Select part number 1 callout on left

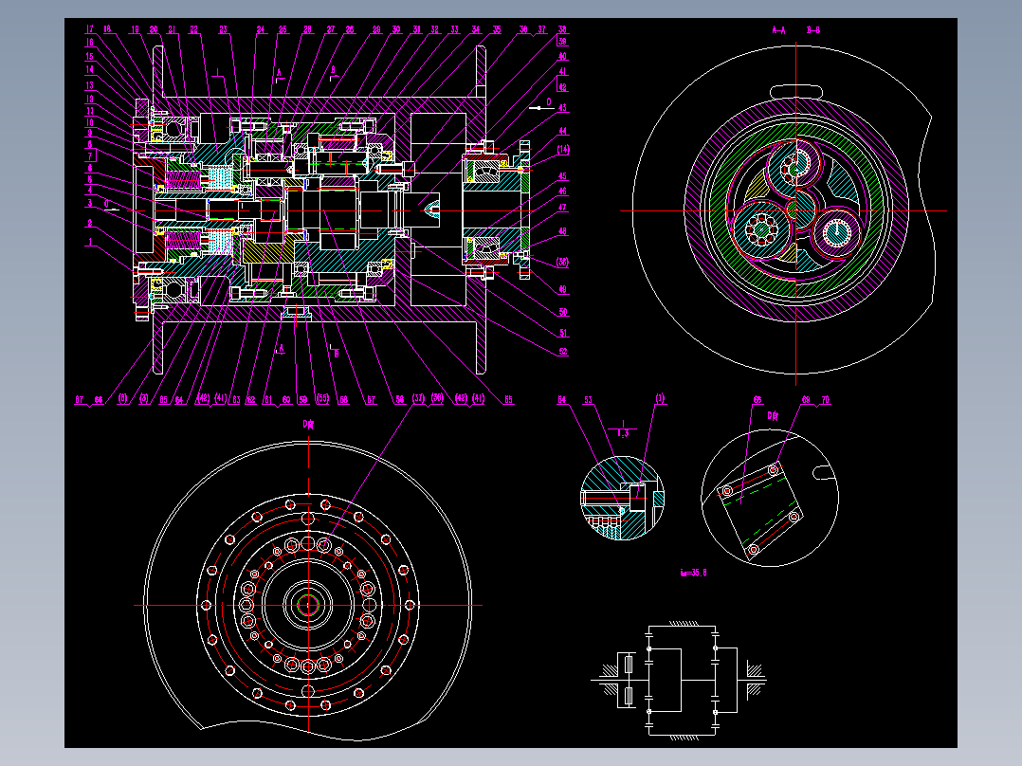click(90, 242)
